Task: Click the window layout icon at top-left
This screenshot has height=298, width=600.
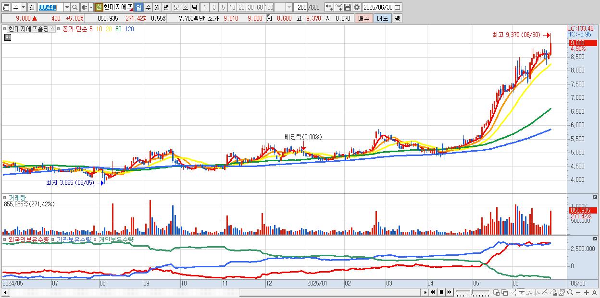Action: [6, 7]
